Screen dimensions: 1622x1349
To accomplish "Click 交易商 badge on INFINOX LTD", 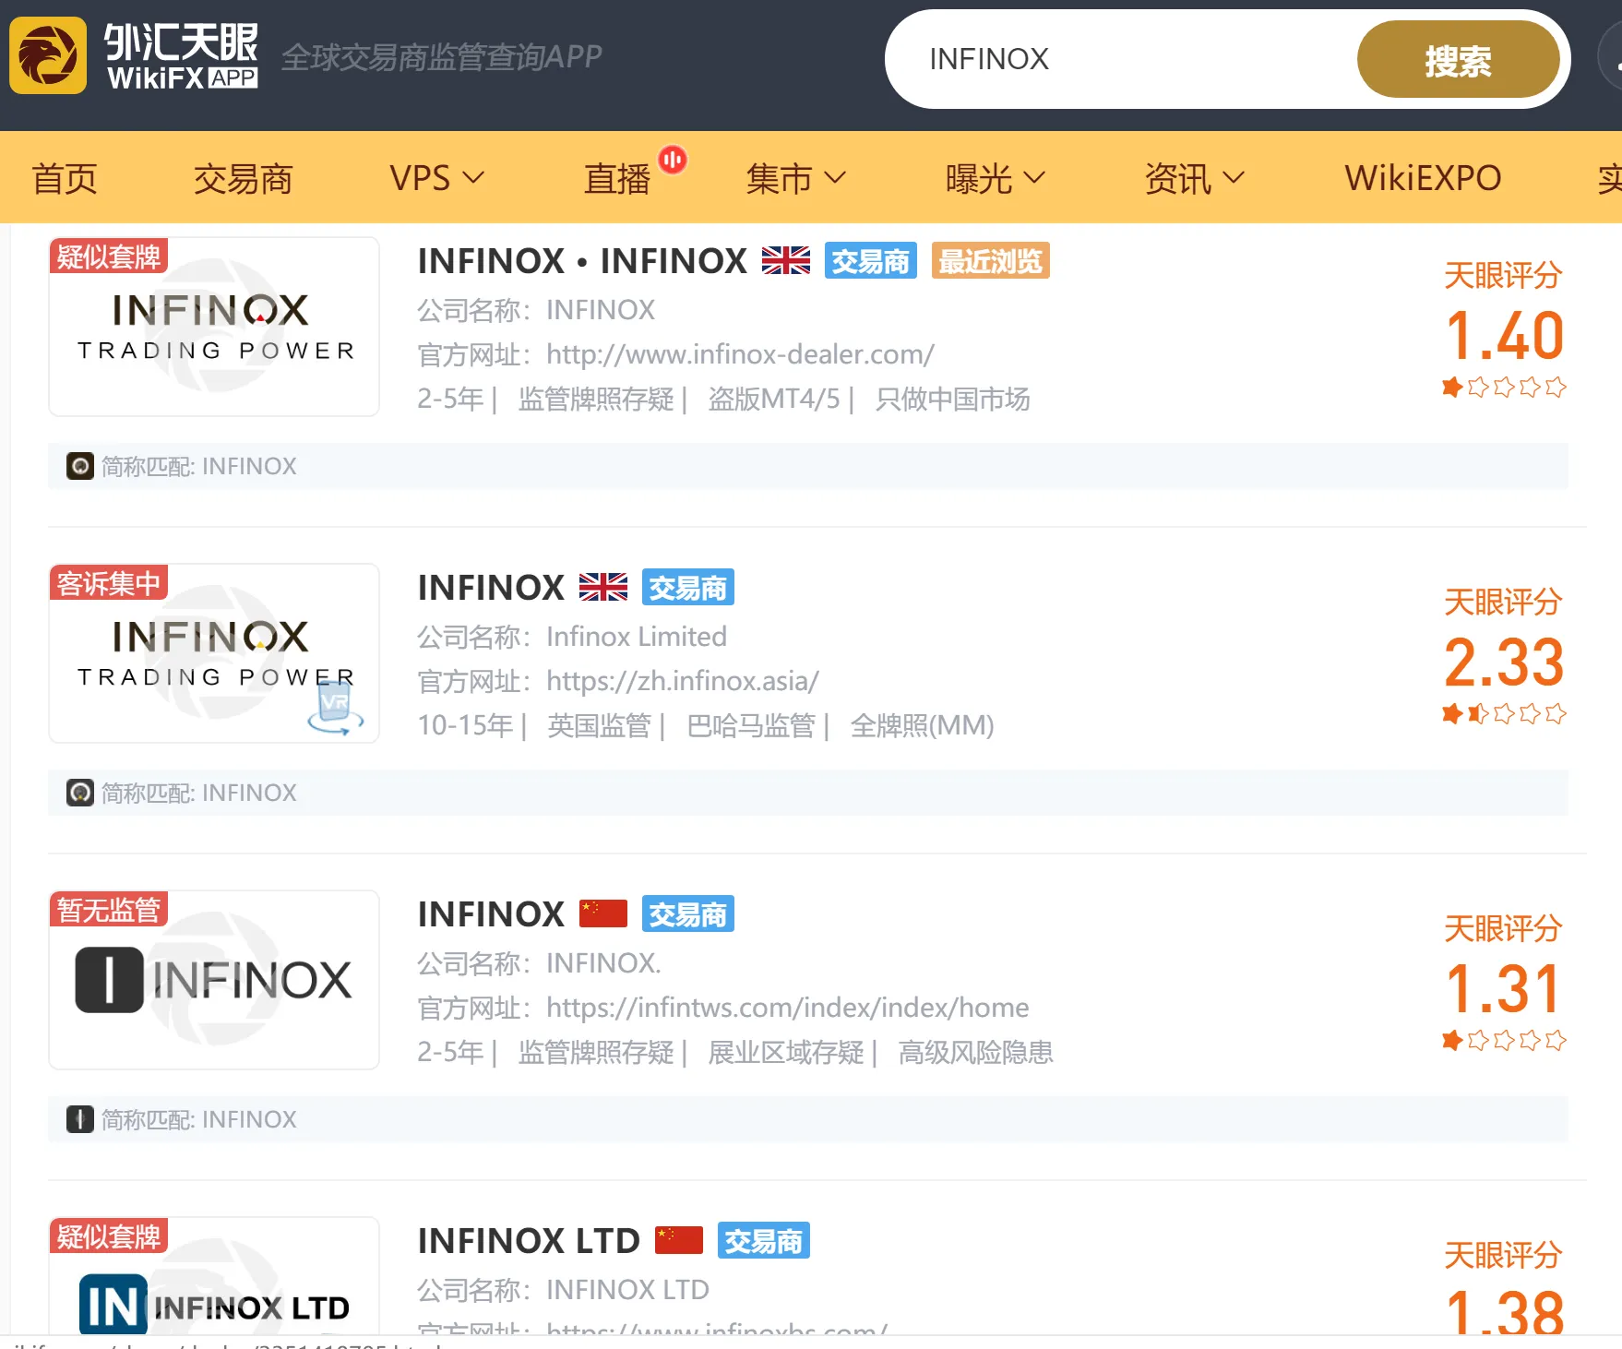I will click(764, 1241).
